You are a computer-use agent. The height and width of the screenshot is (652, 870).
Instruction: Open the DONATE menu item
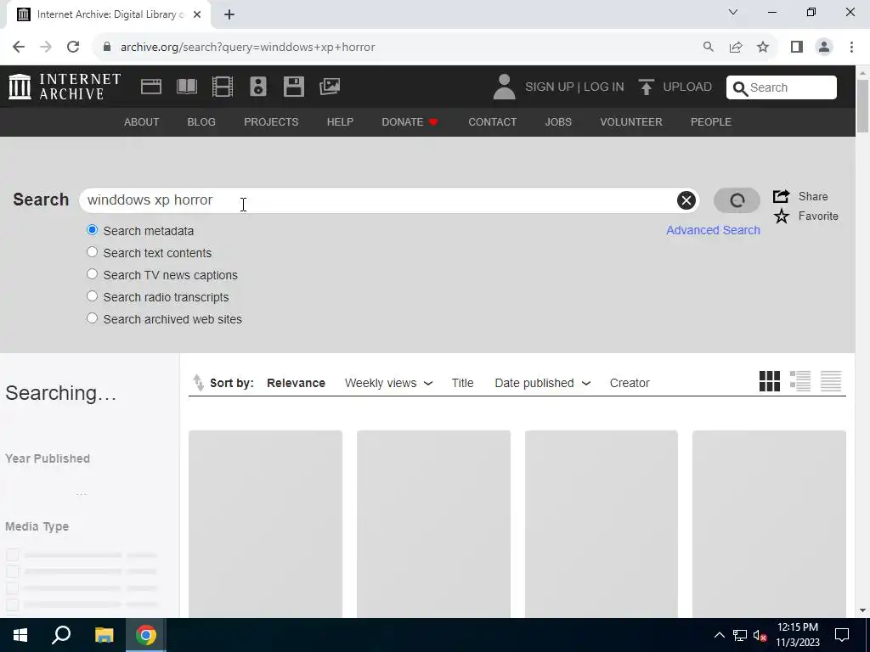pyautogui.click(x=410, y=122)
